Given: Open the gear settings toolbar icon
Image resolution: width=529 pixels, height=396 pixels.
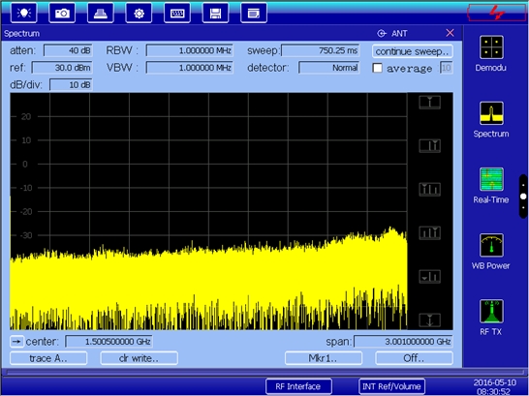Looking at the screenshot, I should pyautogui.click(x=139, y=13).
